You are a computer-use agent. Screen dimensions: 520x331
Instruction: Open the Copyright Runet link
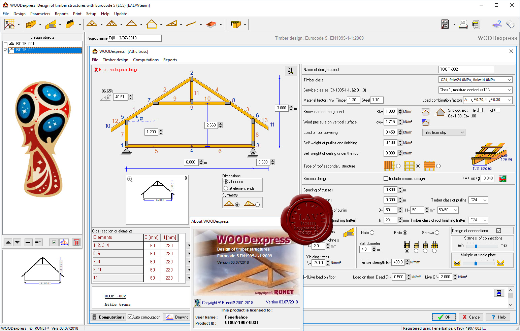(227, 303)
